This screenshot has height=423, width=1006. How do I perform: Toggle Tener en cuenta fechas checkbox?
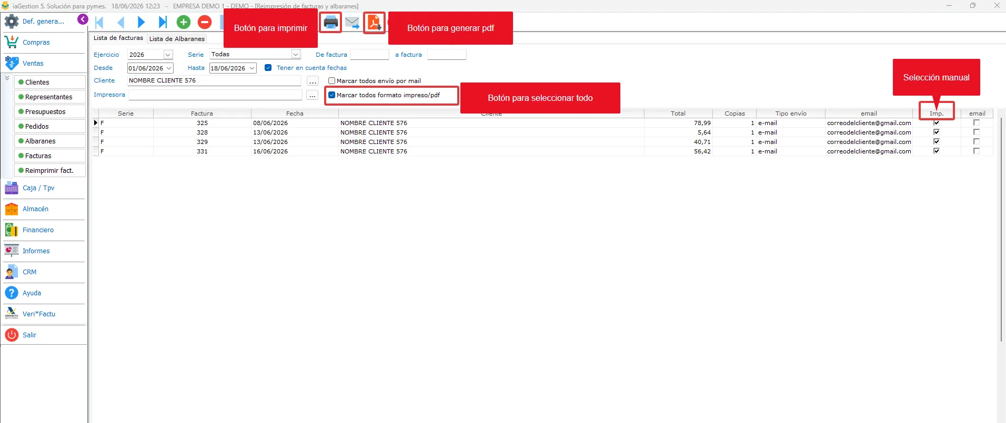coord(268,68)
